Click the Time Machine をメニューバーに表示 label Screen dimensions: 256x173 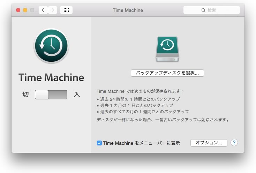tap(142, 143)
